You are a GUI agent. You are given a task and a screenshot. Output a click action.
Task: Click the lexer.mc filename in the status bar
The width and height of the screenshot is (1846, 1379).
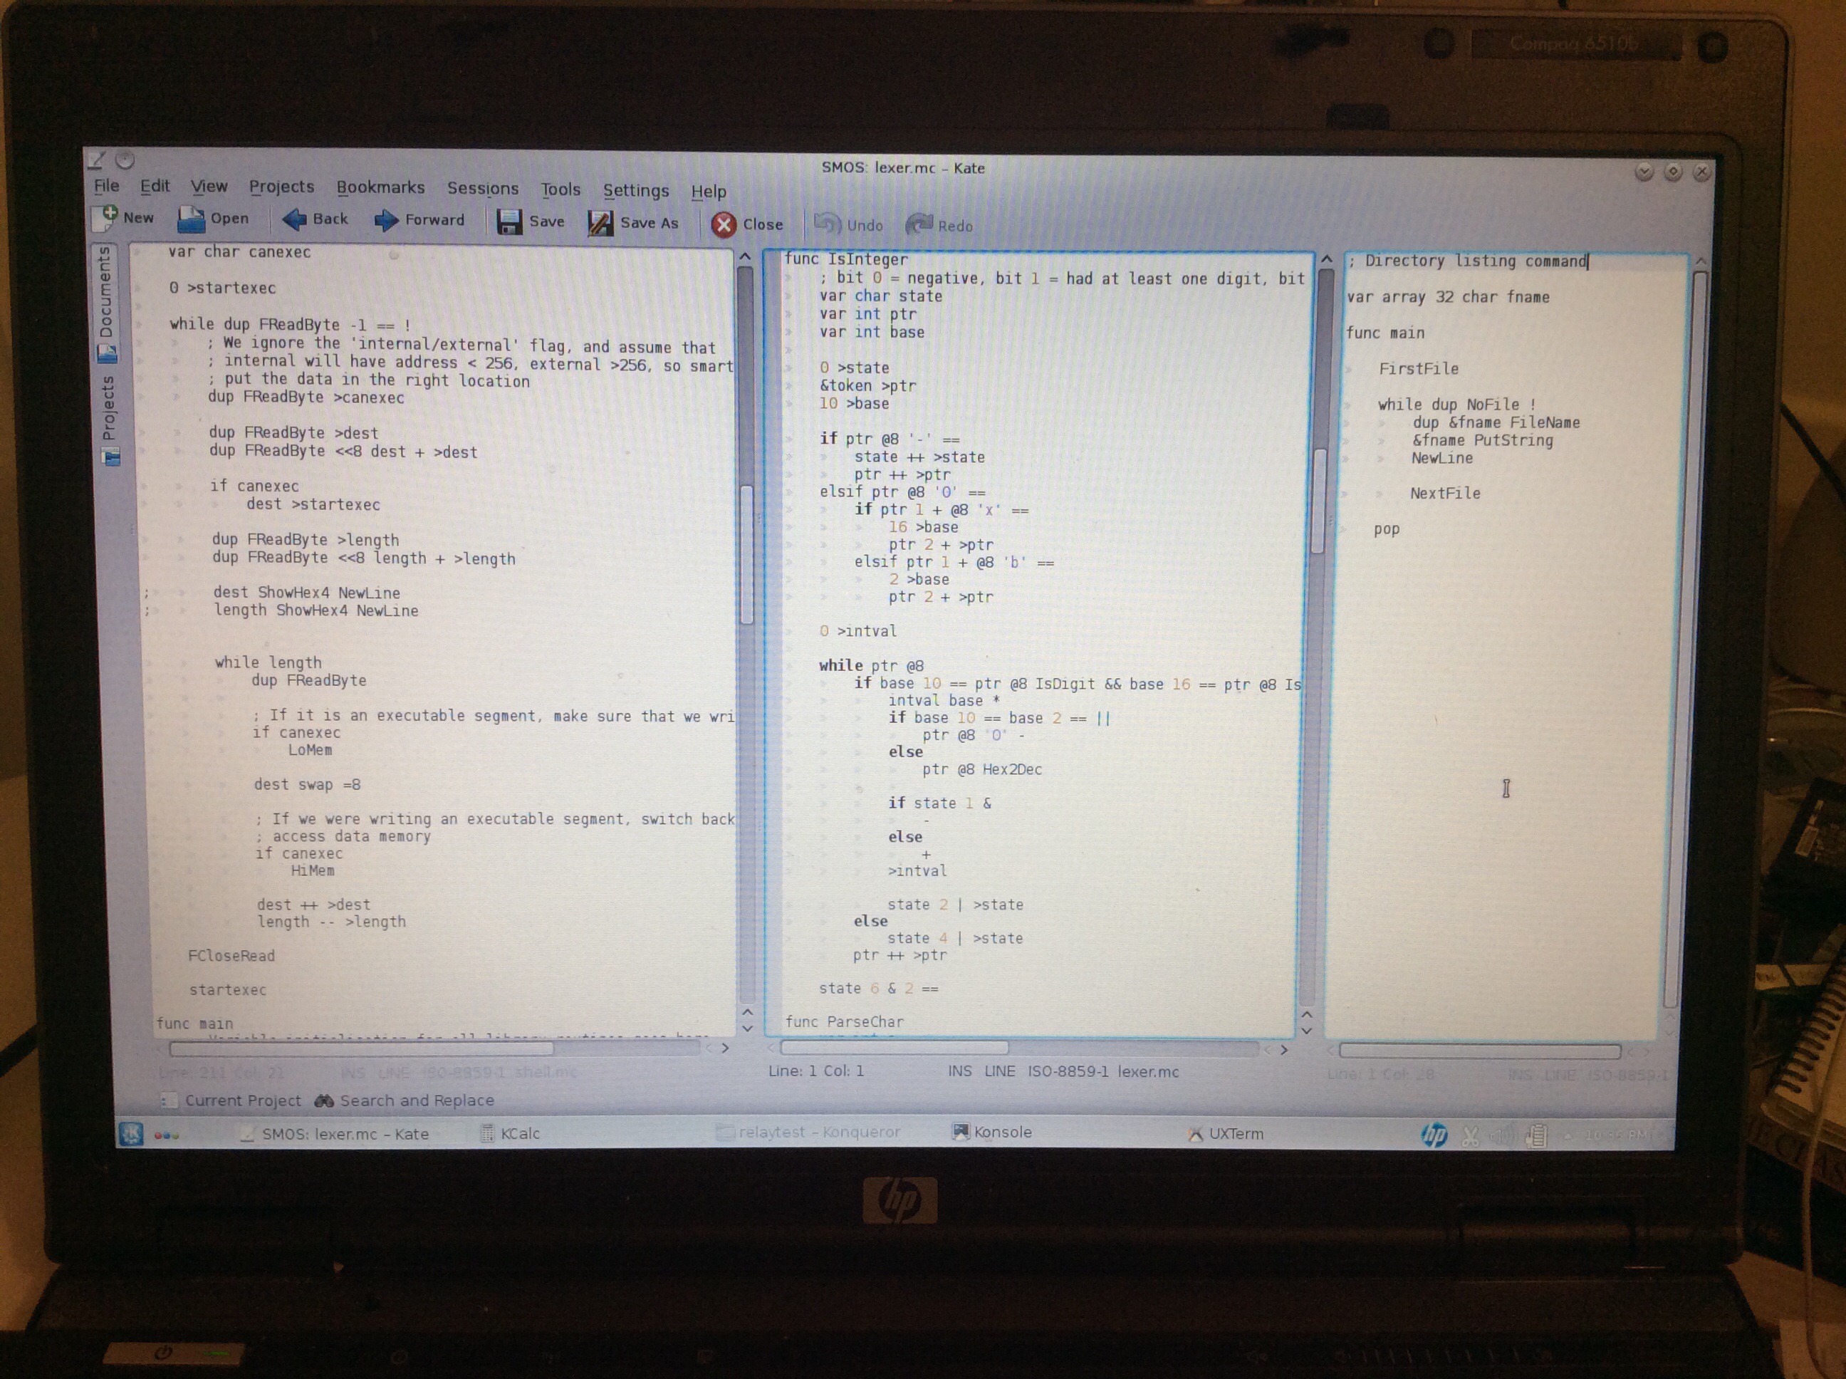point(1148,1072)
